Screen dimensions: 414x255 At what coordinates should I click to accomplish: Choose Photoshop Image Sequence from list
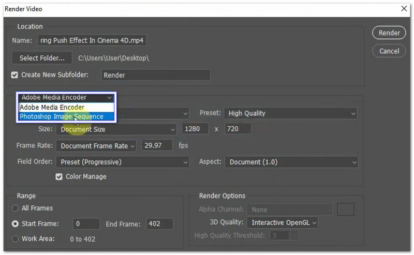click(61, 117)
